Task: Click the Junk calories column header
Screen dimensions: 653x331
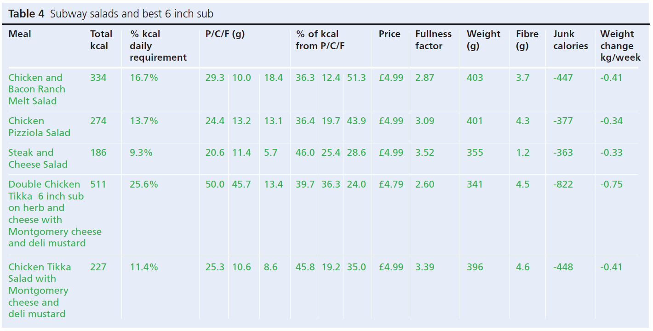Action: (570, 40)
